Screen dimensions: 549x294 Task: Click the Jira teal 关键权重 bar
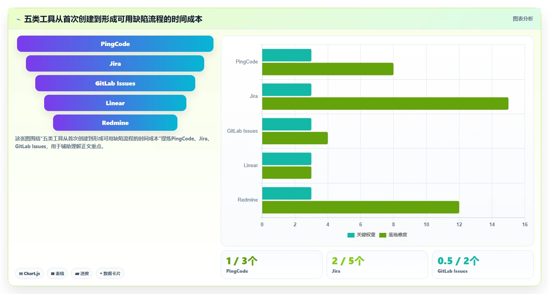tap(287, 90)
